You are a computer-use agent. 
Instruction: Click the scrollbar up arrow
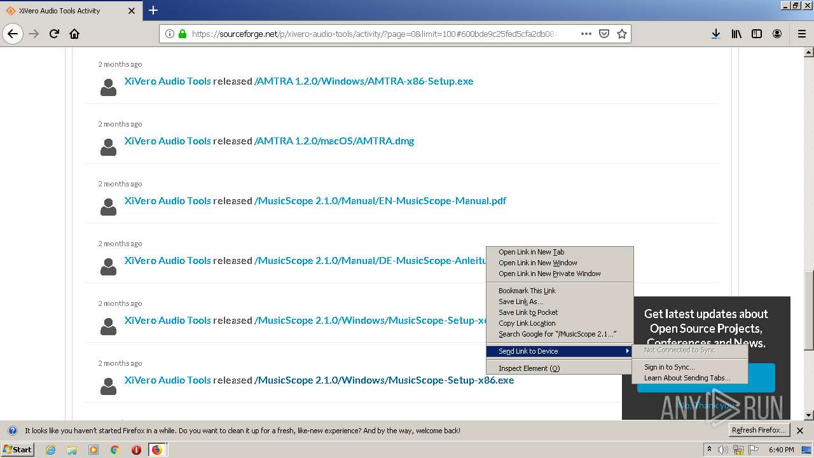click(x=809, y=52)
